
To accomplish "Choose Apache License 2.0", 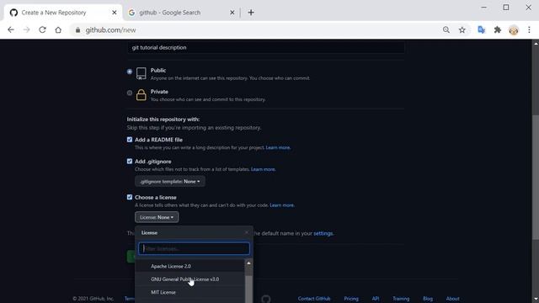I will click(190, 266).
